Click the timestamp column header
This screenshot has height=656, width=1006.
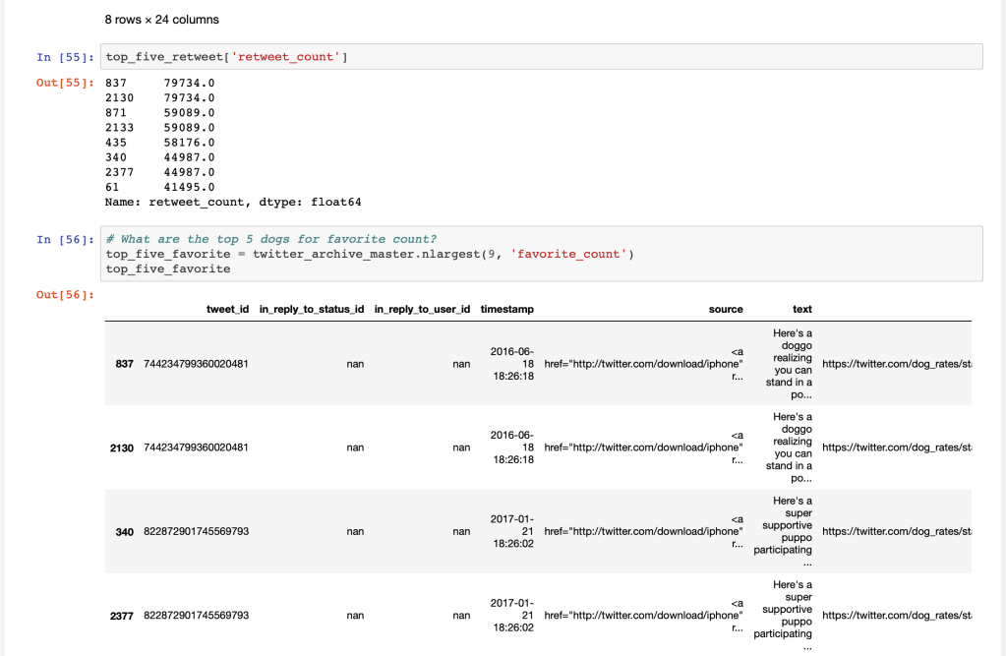[506, 310]
